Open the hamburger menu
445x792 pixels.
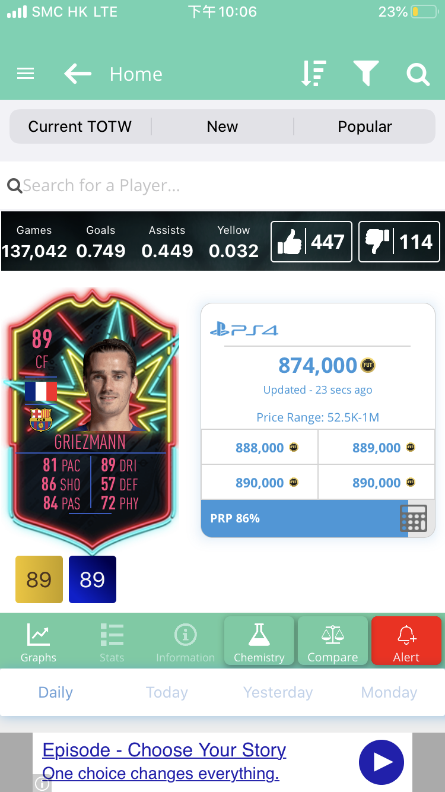click(26, 74)
